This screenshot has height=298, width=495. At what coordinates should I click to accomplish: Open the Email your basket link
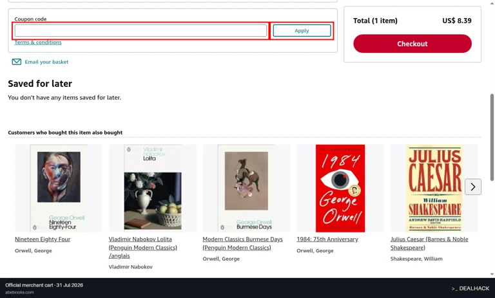(x=46, y=62)
